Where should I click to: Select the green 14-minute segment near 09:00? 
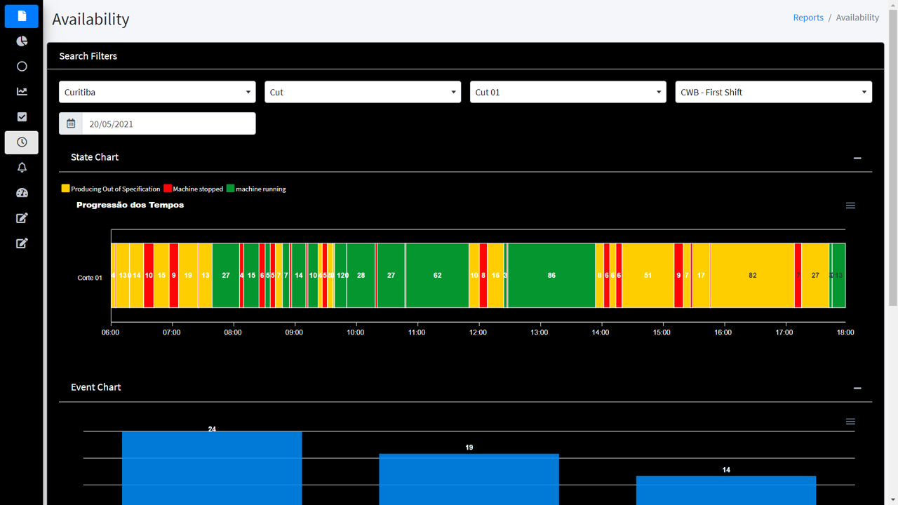pos(299,275)
